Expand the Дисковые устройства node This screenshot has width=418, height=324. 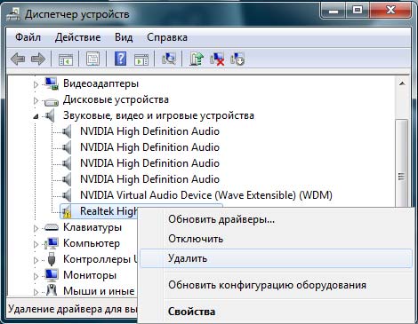[x=36, y=101]
